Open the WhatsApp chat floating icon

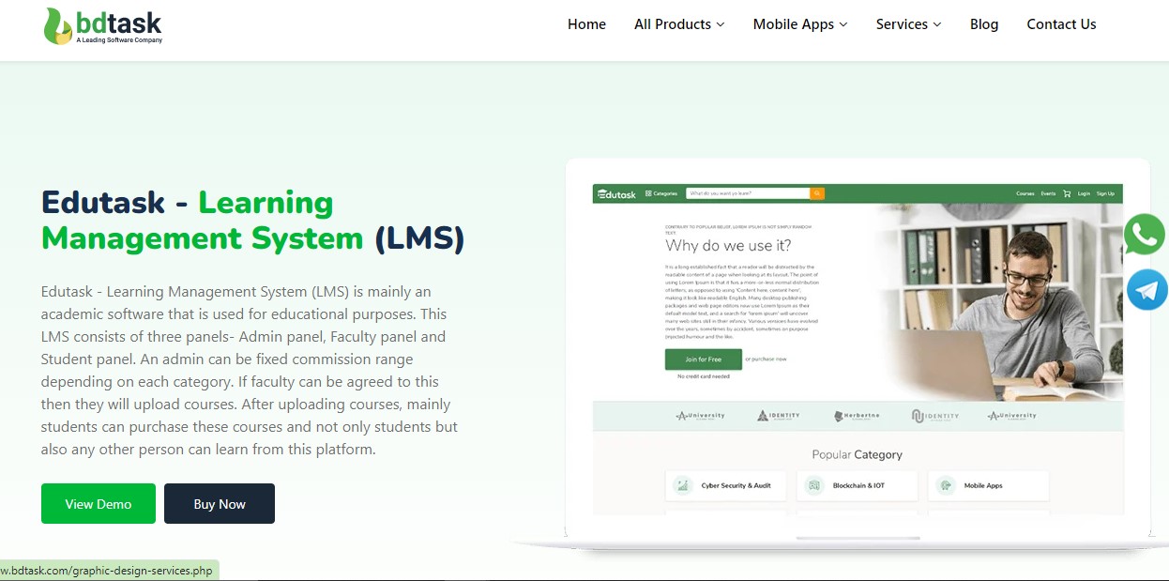(x=1145, y=235)
